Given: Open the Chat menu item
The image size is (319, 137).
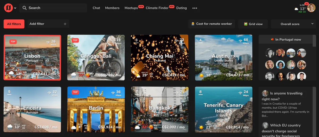Looking at the screenshot, I should 96,8.
